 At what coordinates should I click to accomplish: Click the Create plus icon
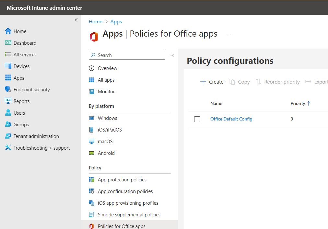tap(203, 82)
